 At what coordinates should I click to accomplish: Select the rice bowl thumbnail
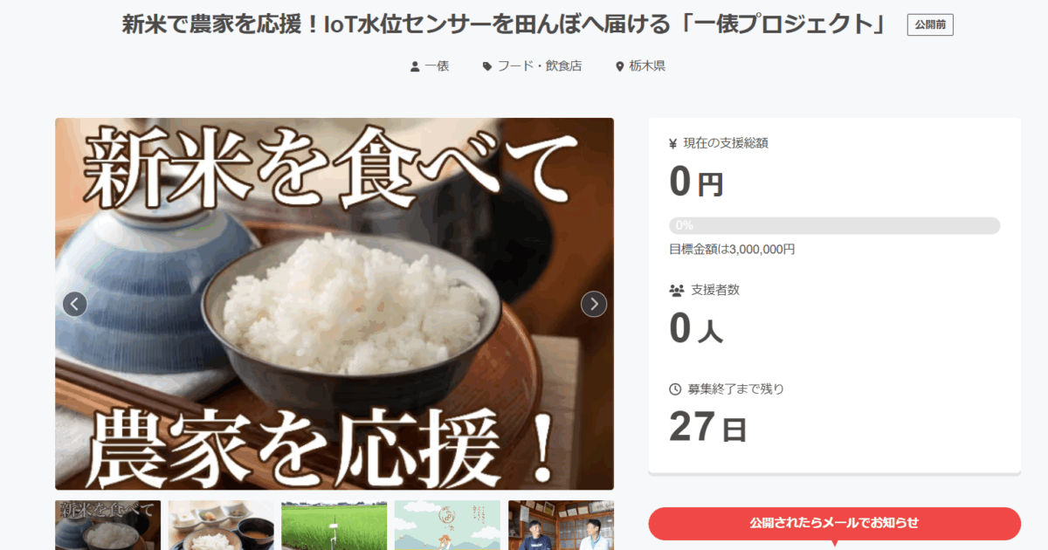tap(108, 525)
